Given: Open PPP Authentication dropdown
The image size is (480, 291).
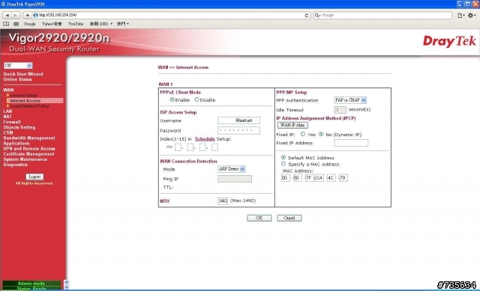Looking at the screenshot, I should (350, 100).
